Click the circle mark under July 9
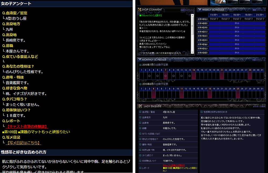 tap(173, 76)
